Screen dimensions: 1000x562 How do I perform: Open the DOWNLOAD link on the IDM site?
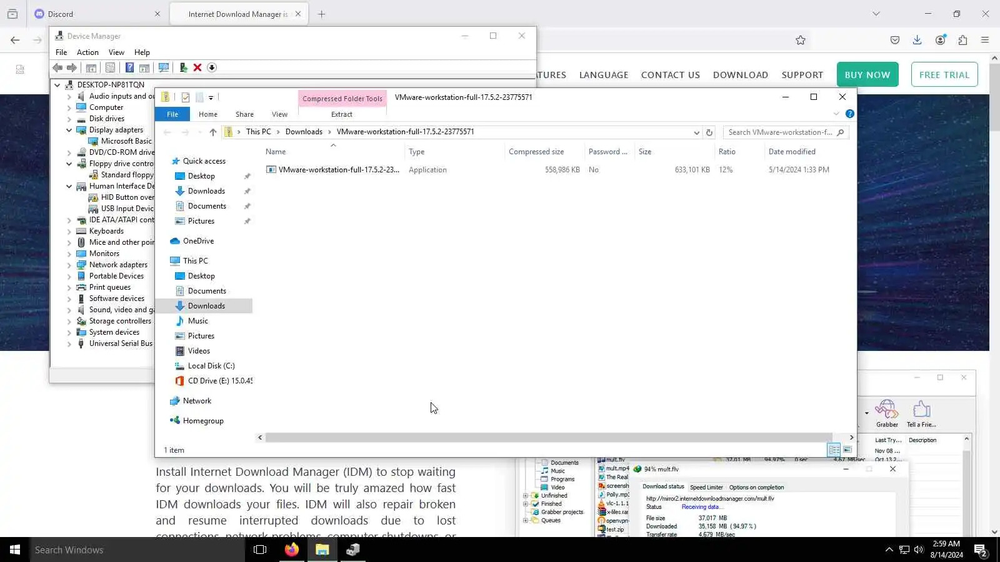(741, 75)
